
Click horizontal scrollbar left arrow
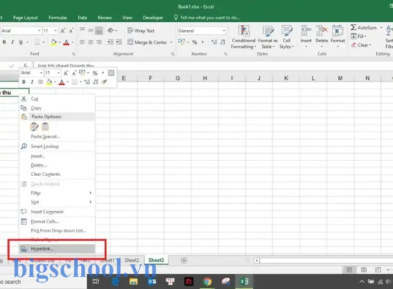[x=256, y=261]
